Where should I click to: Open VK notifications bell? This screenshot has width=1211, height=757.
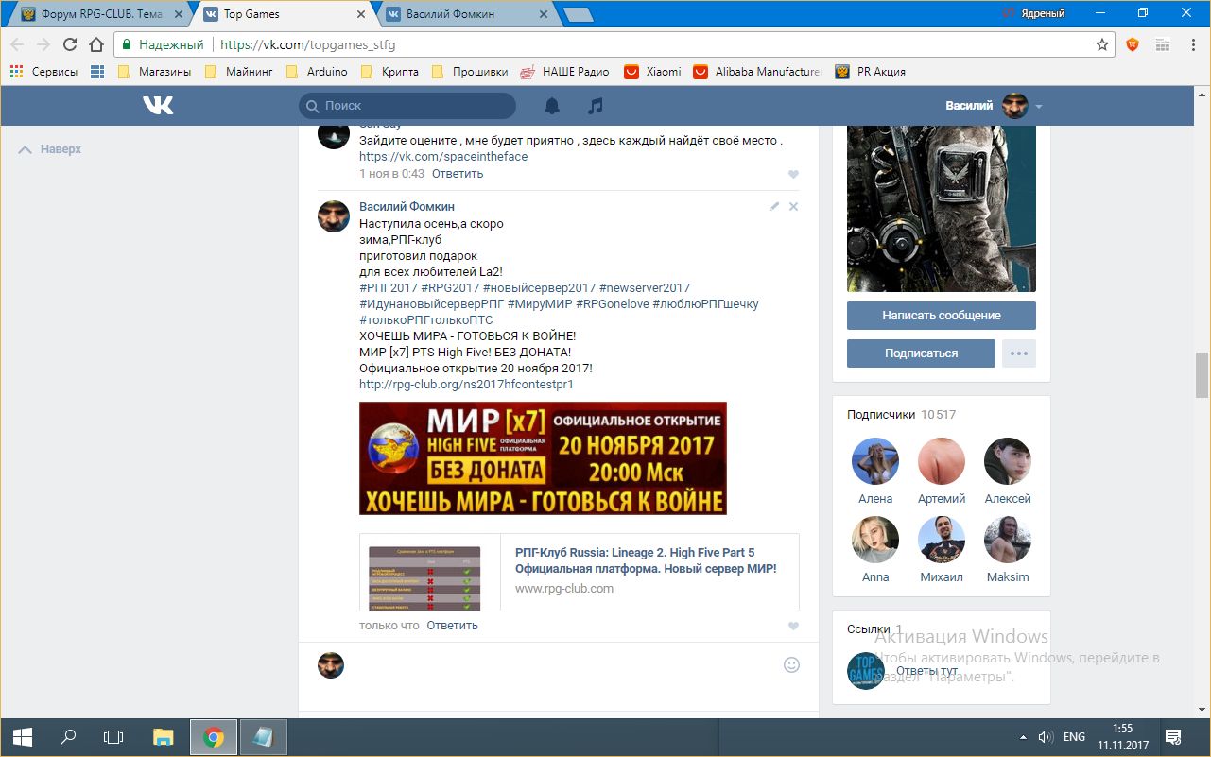[x=552, y=106]
